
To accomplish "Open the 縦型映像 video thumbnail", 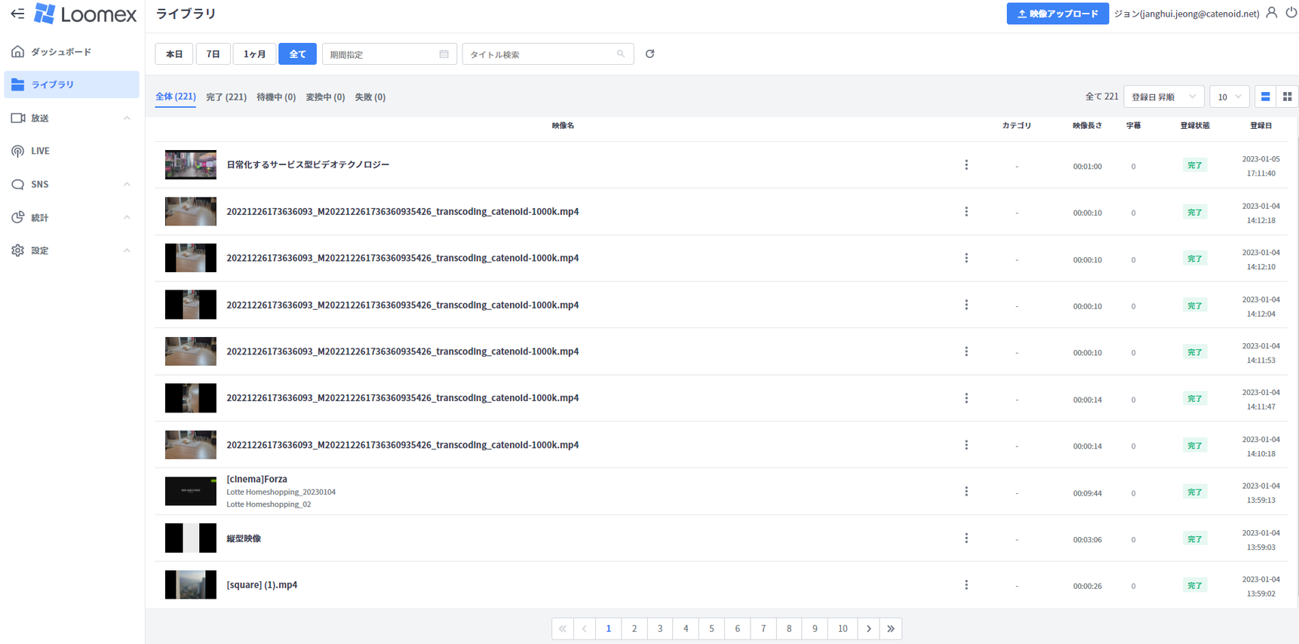I will (191, 538).
